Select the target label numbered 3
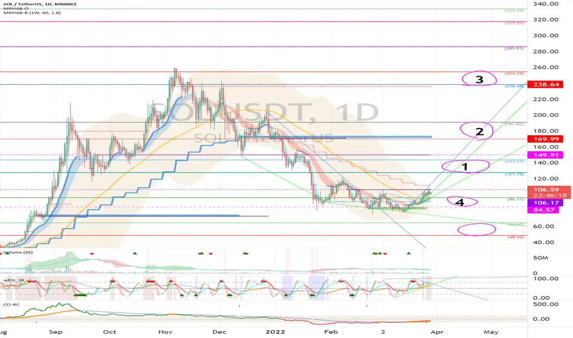This screenshot has width=573, height=338. pos(480,79)
